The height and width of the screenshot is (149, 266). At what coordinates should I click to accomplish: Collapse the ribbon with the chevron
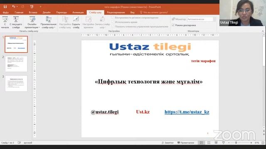(x=263, y=31)
